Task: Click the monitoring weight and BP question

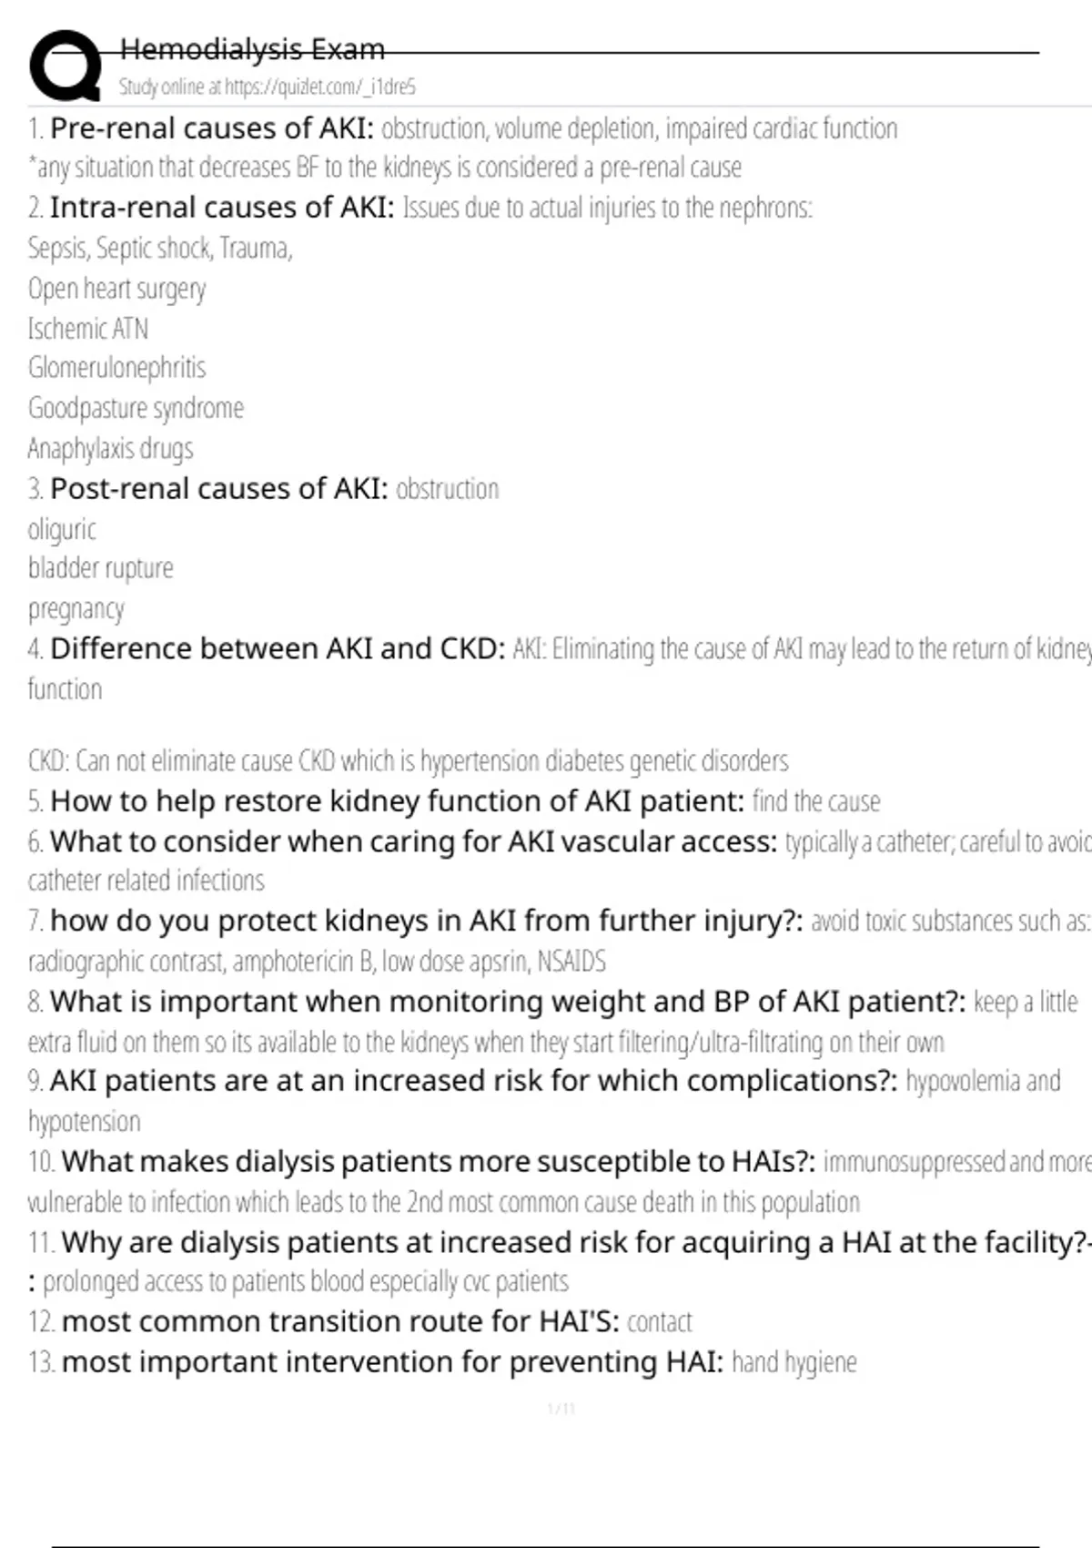Action: tap(507, 1002)
